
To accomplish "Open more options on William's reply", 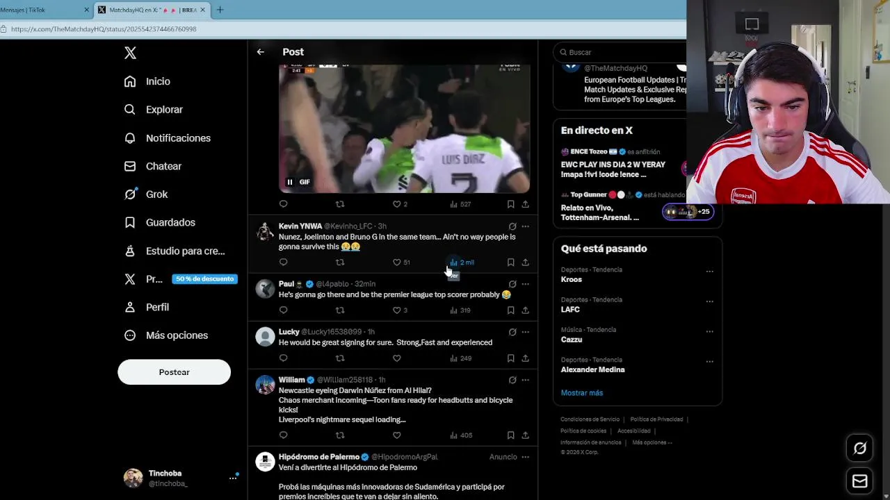I will coord(525,380).
